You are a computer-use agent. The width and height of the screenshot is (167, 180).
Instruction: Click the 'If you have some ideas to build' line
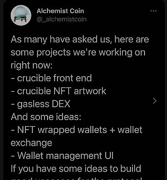pyautogui.click(x=76, y=169)
